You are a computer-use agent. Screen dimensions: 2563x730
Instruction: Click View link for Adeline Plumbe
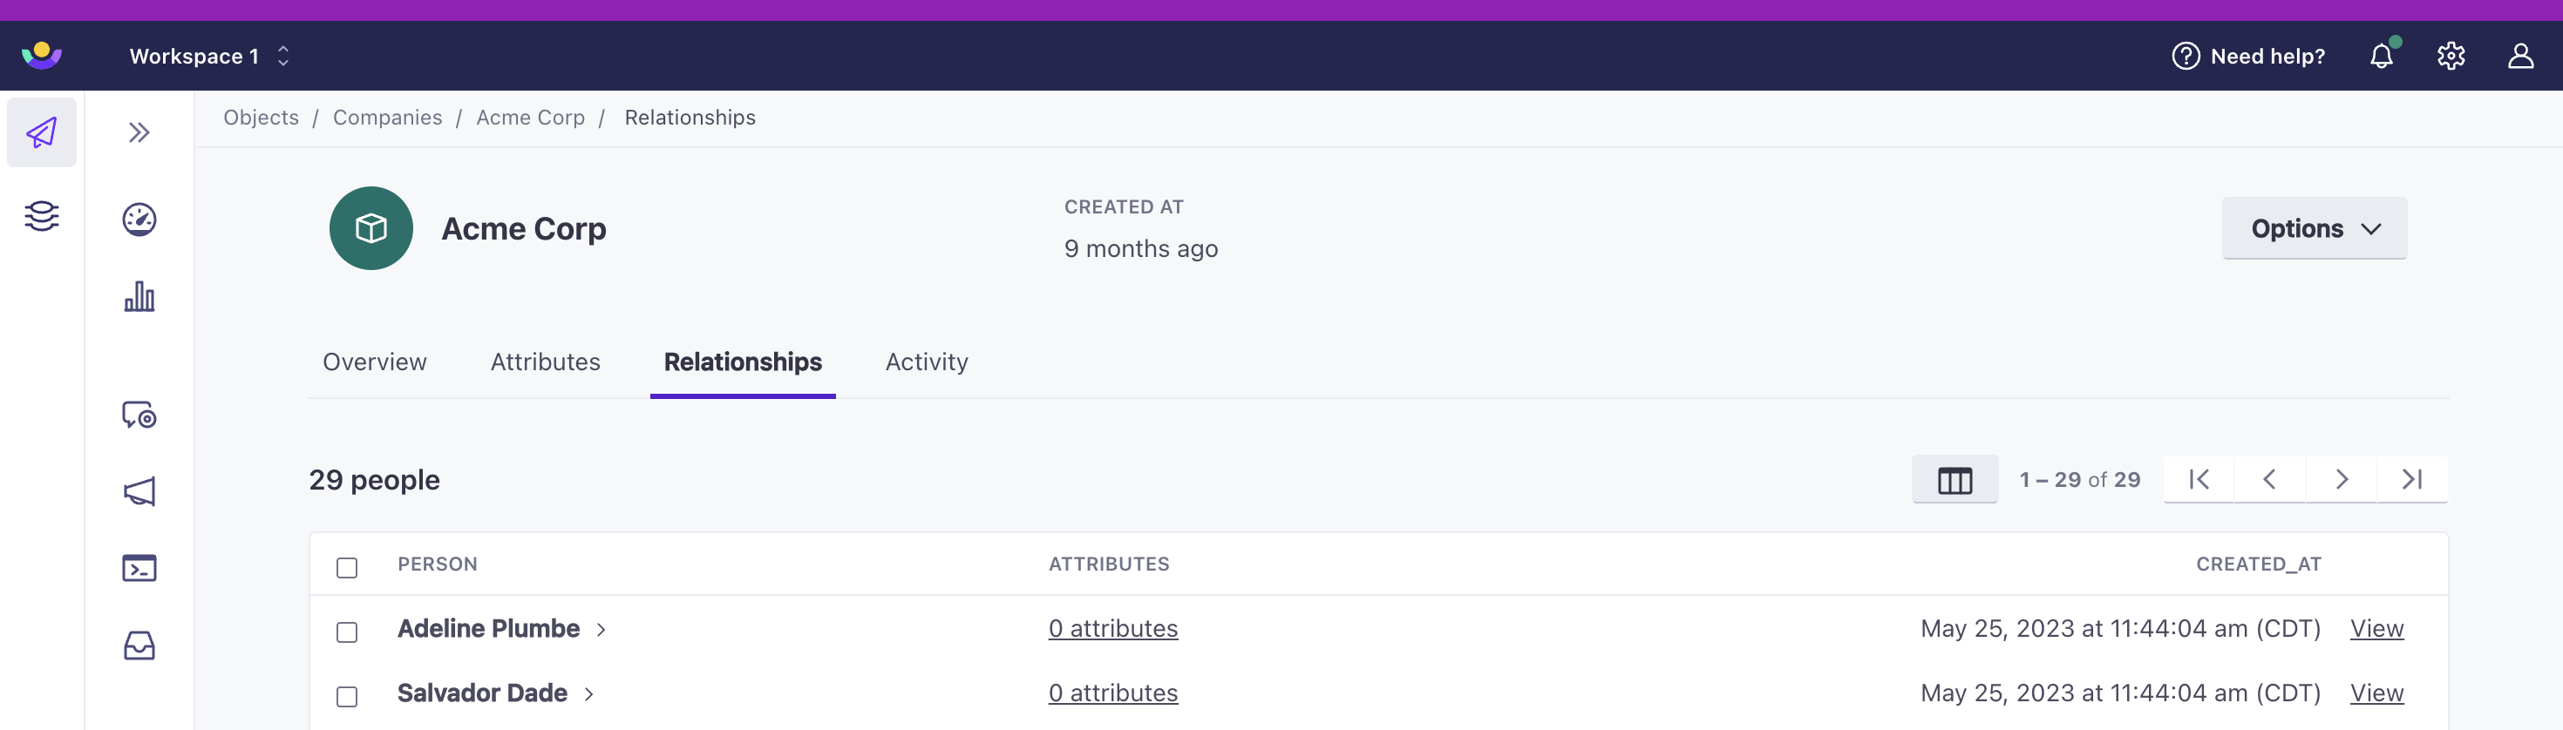(x=2376, y=629)
